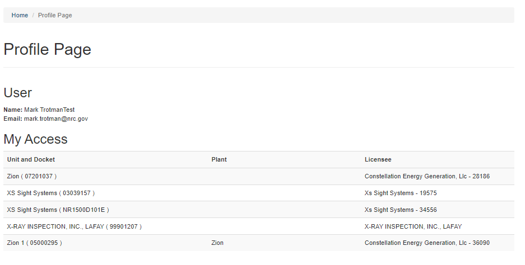This screenshot has width=525, height=265.
Task: Select XS Sight Systems ( 03039157 ) entry
Action: pos(51,193)
